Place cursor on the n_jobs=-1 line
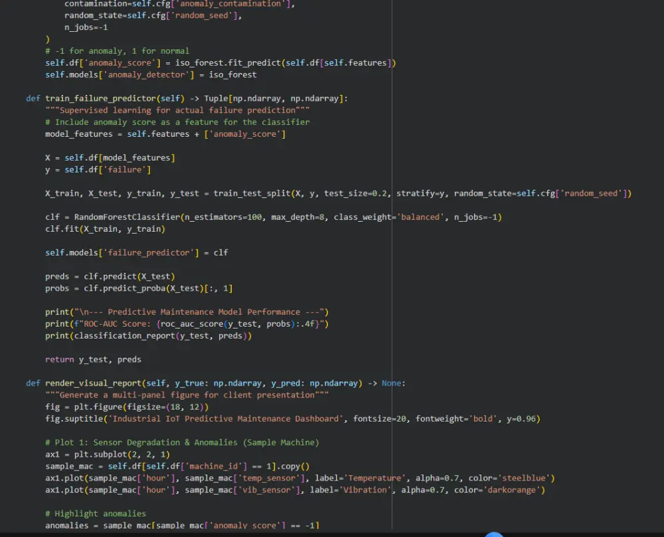The width and height of the screenshot is (664, 537). [86, 27]
